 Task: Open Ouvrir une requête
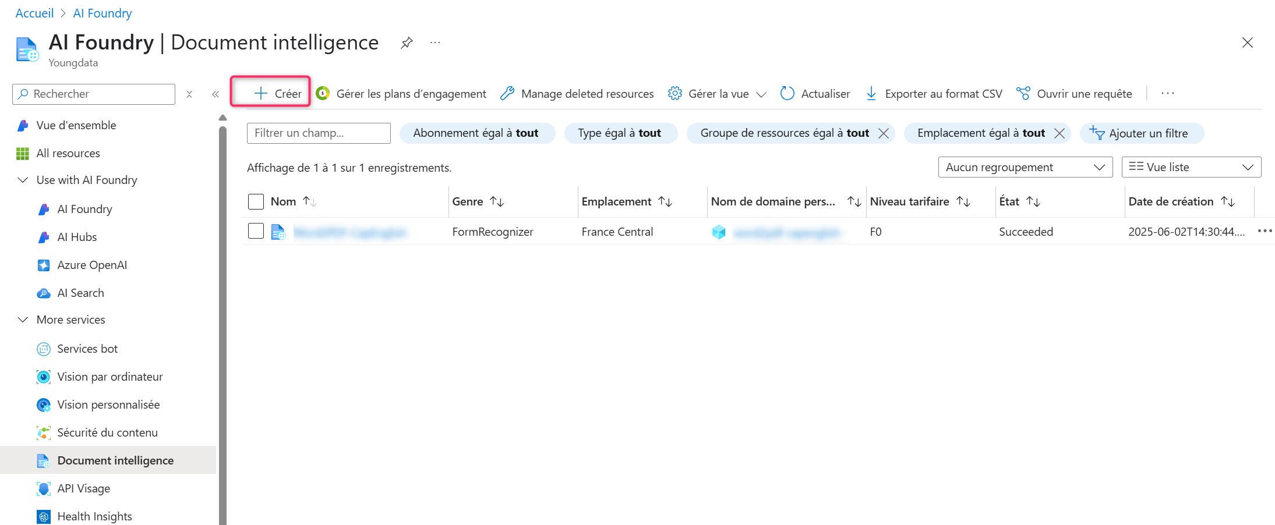[1074, 94]
